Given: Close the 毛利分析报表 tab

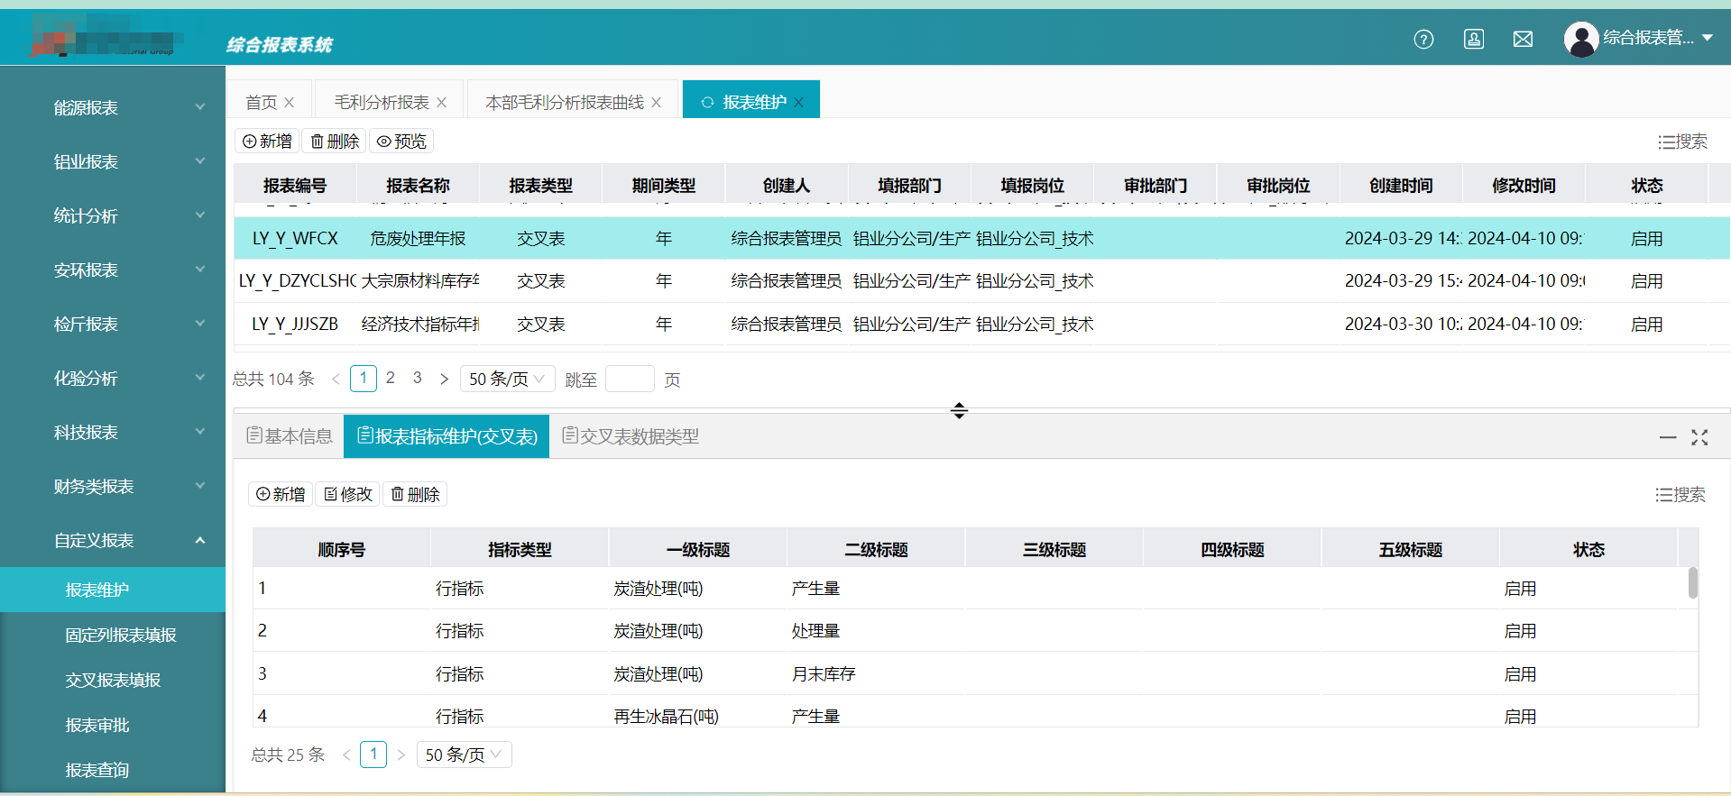Looking at the screenshot, I should [x=442, y=103].
